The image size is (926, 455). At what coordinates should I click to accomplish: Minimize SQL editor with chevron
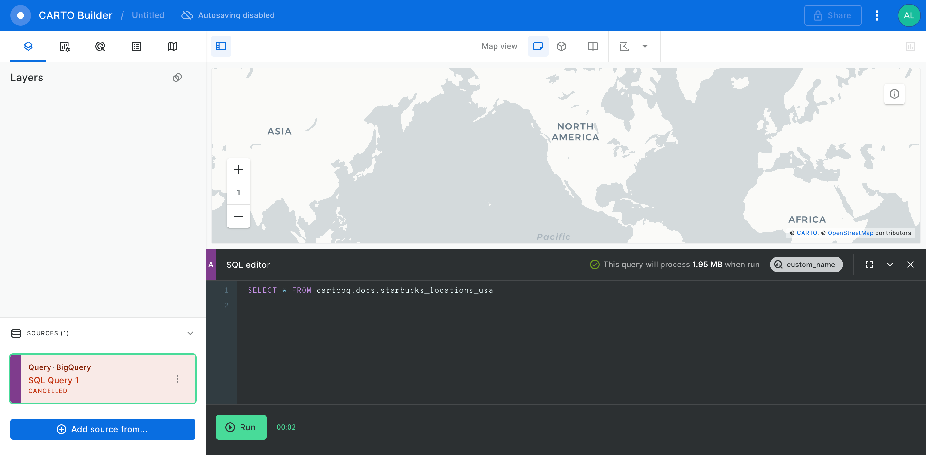[890, 265]
